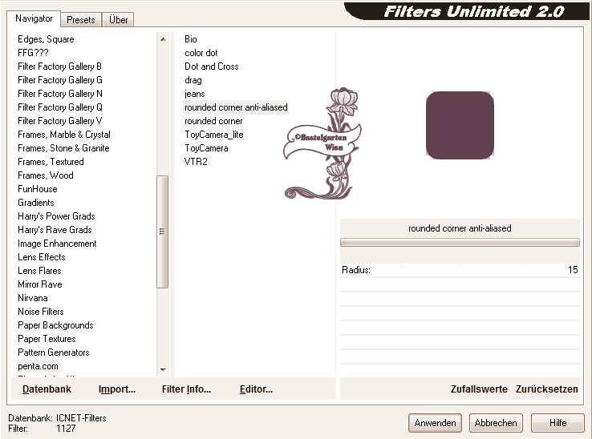Choose the Bio filter
The width and height of the screenshot is (592, 439).
pos(191,39)
